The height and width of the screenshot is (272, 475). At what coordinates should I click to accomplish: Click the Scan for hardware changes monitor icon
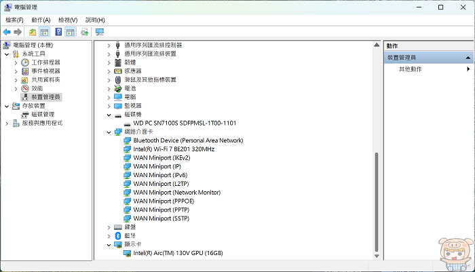click(99, 32)
